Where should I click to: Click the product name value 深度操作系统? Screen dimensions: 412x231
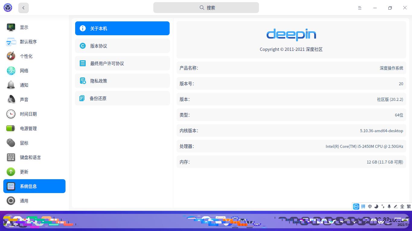tap(391, 68)
